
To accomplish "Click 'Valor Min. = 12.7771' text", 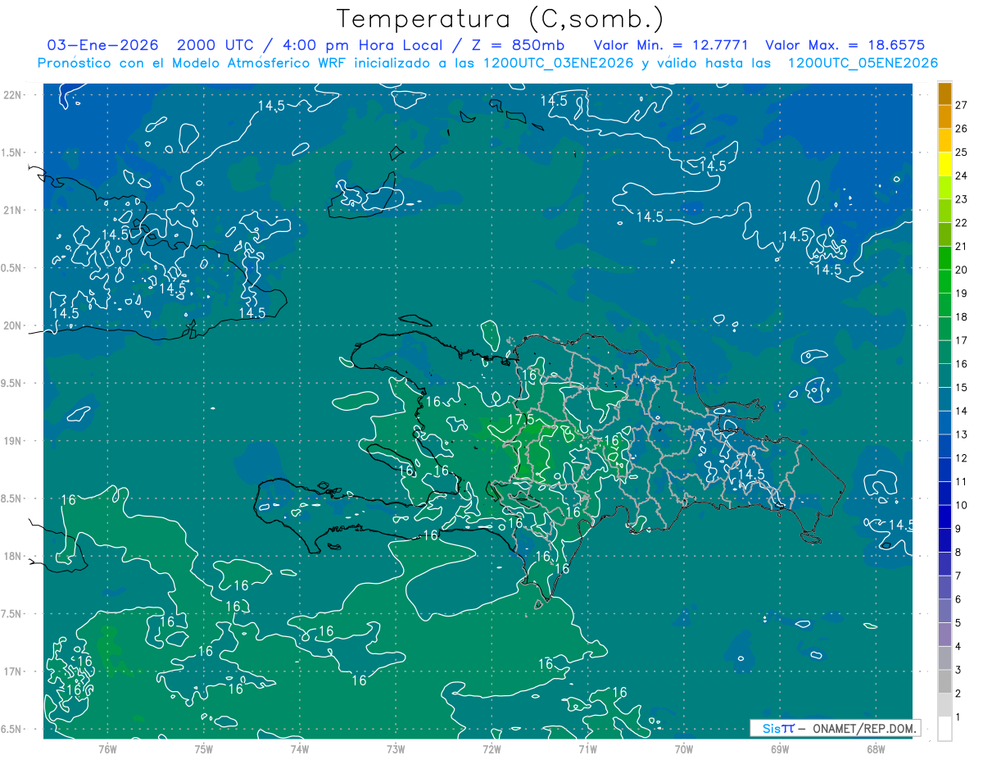I will (x=672, y=45).
